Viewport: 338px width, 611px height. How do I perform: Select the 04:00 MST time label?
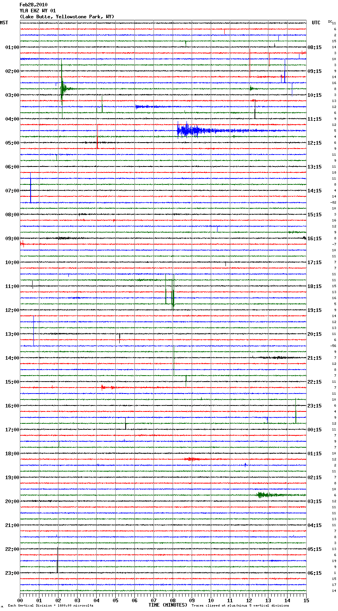coord(12,119)
